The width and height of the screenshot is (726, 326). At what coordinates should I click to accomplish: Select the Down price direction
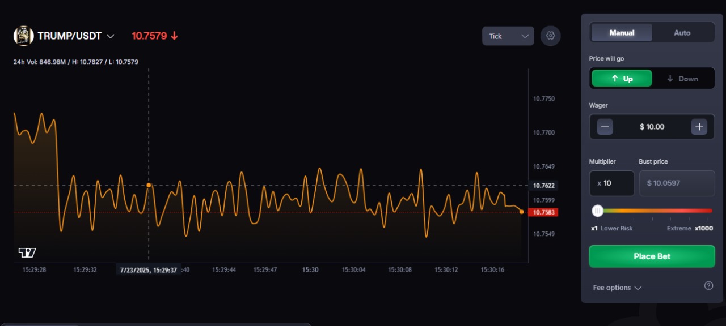pyautogui.click(x=682, y=79)
